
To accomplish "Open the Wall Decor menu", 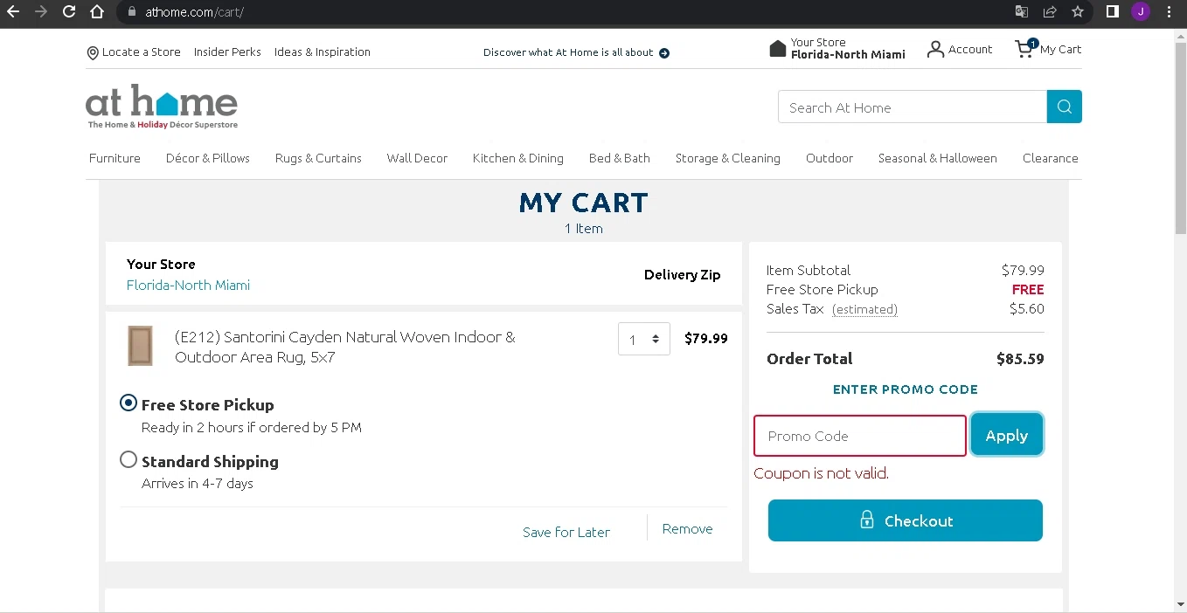I will pos(417,158).
